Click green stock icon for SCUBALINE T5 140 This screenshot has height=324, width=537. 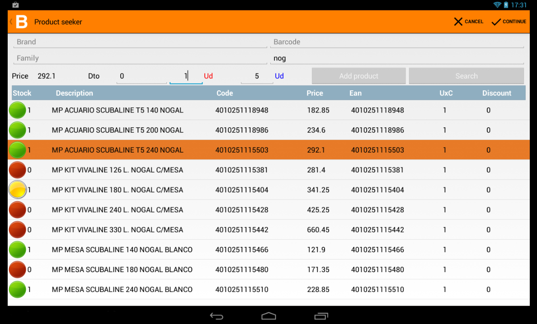(x=17, y=110)
